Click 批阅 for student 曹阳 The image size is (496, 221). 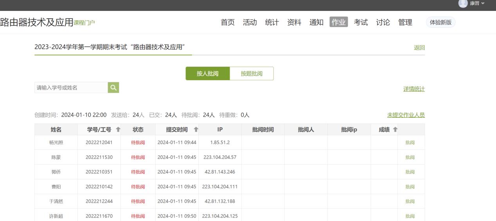point(410,187)
